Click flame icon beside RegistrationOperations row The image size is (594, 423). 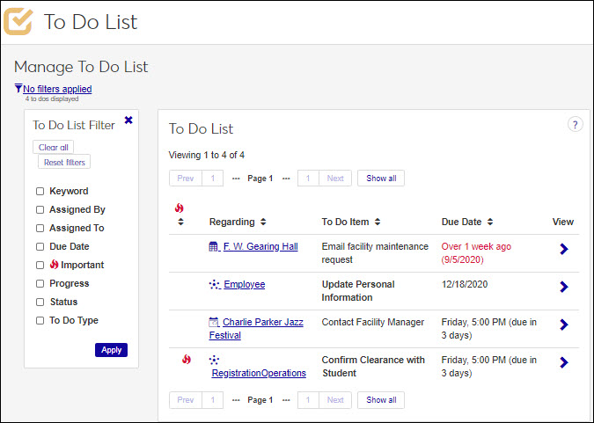[186, 360]
